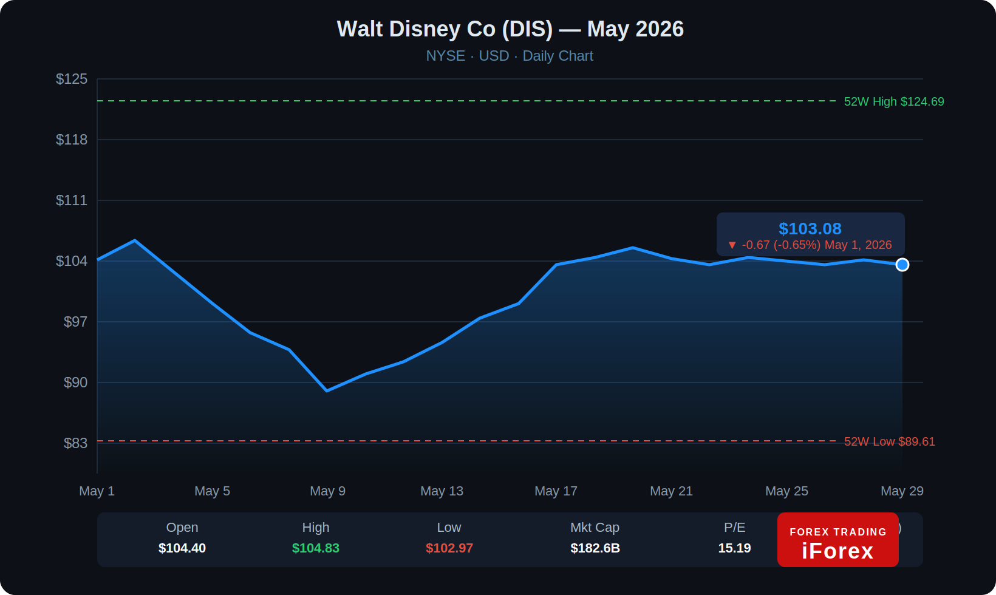996x595 pixels.
Task: Click the "P/E" stat label
Action: 735,528
